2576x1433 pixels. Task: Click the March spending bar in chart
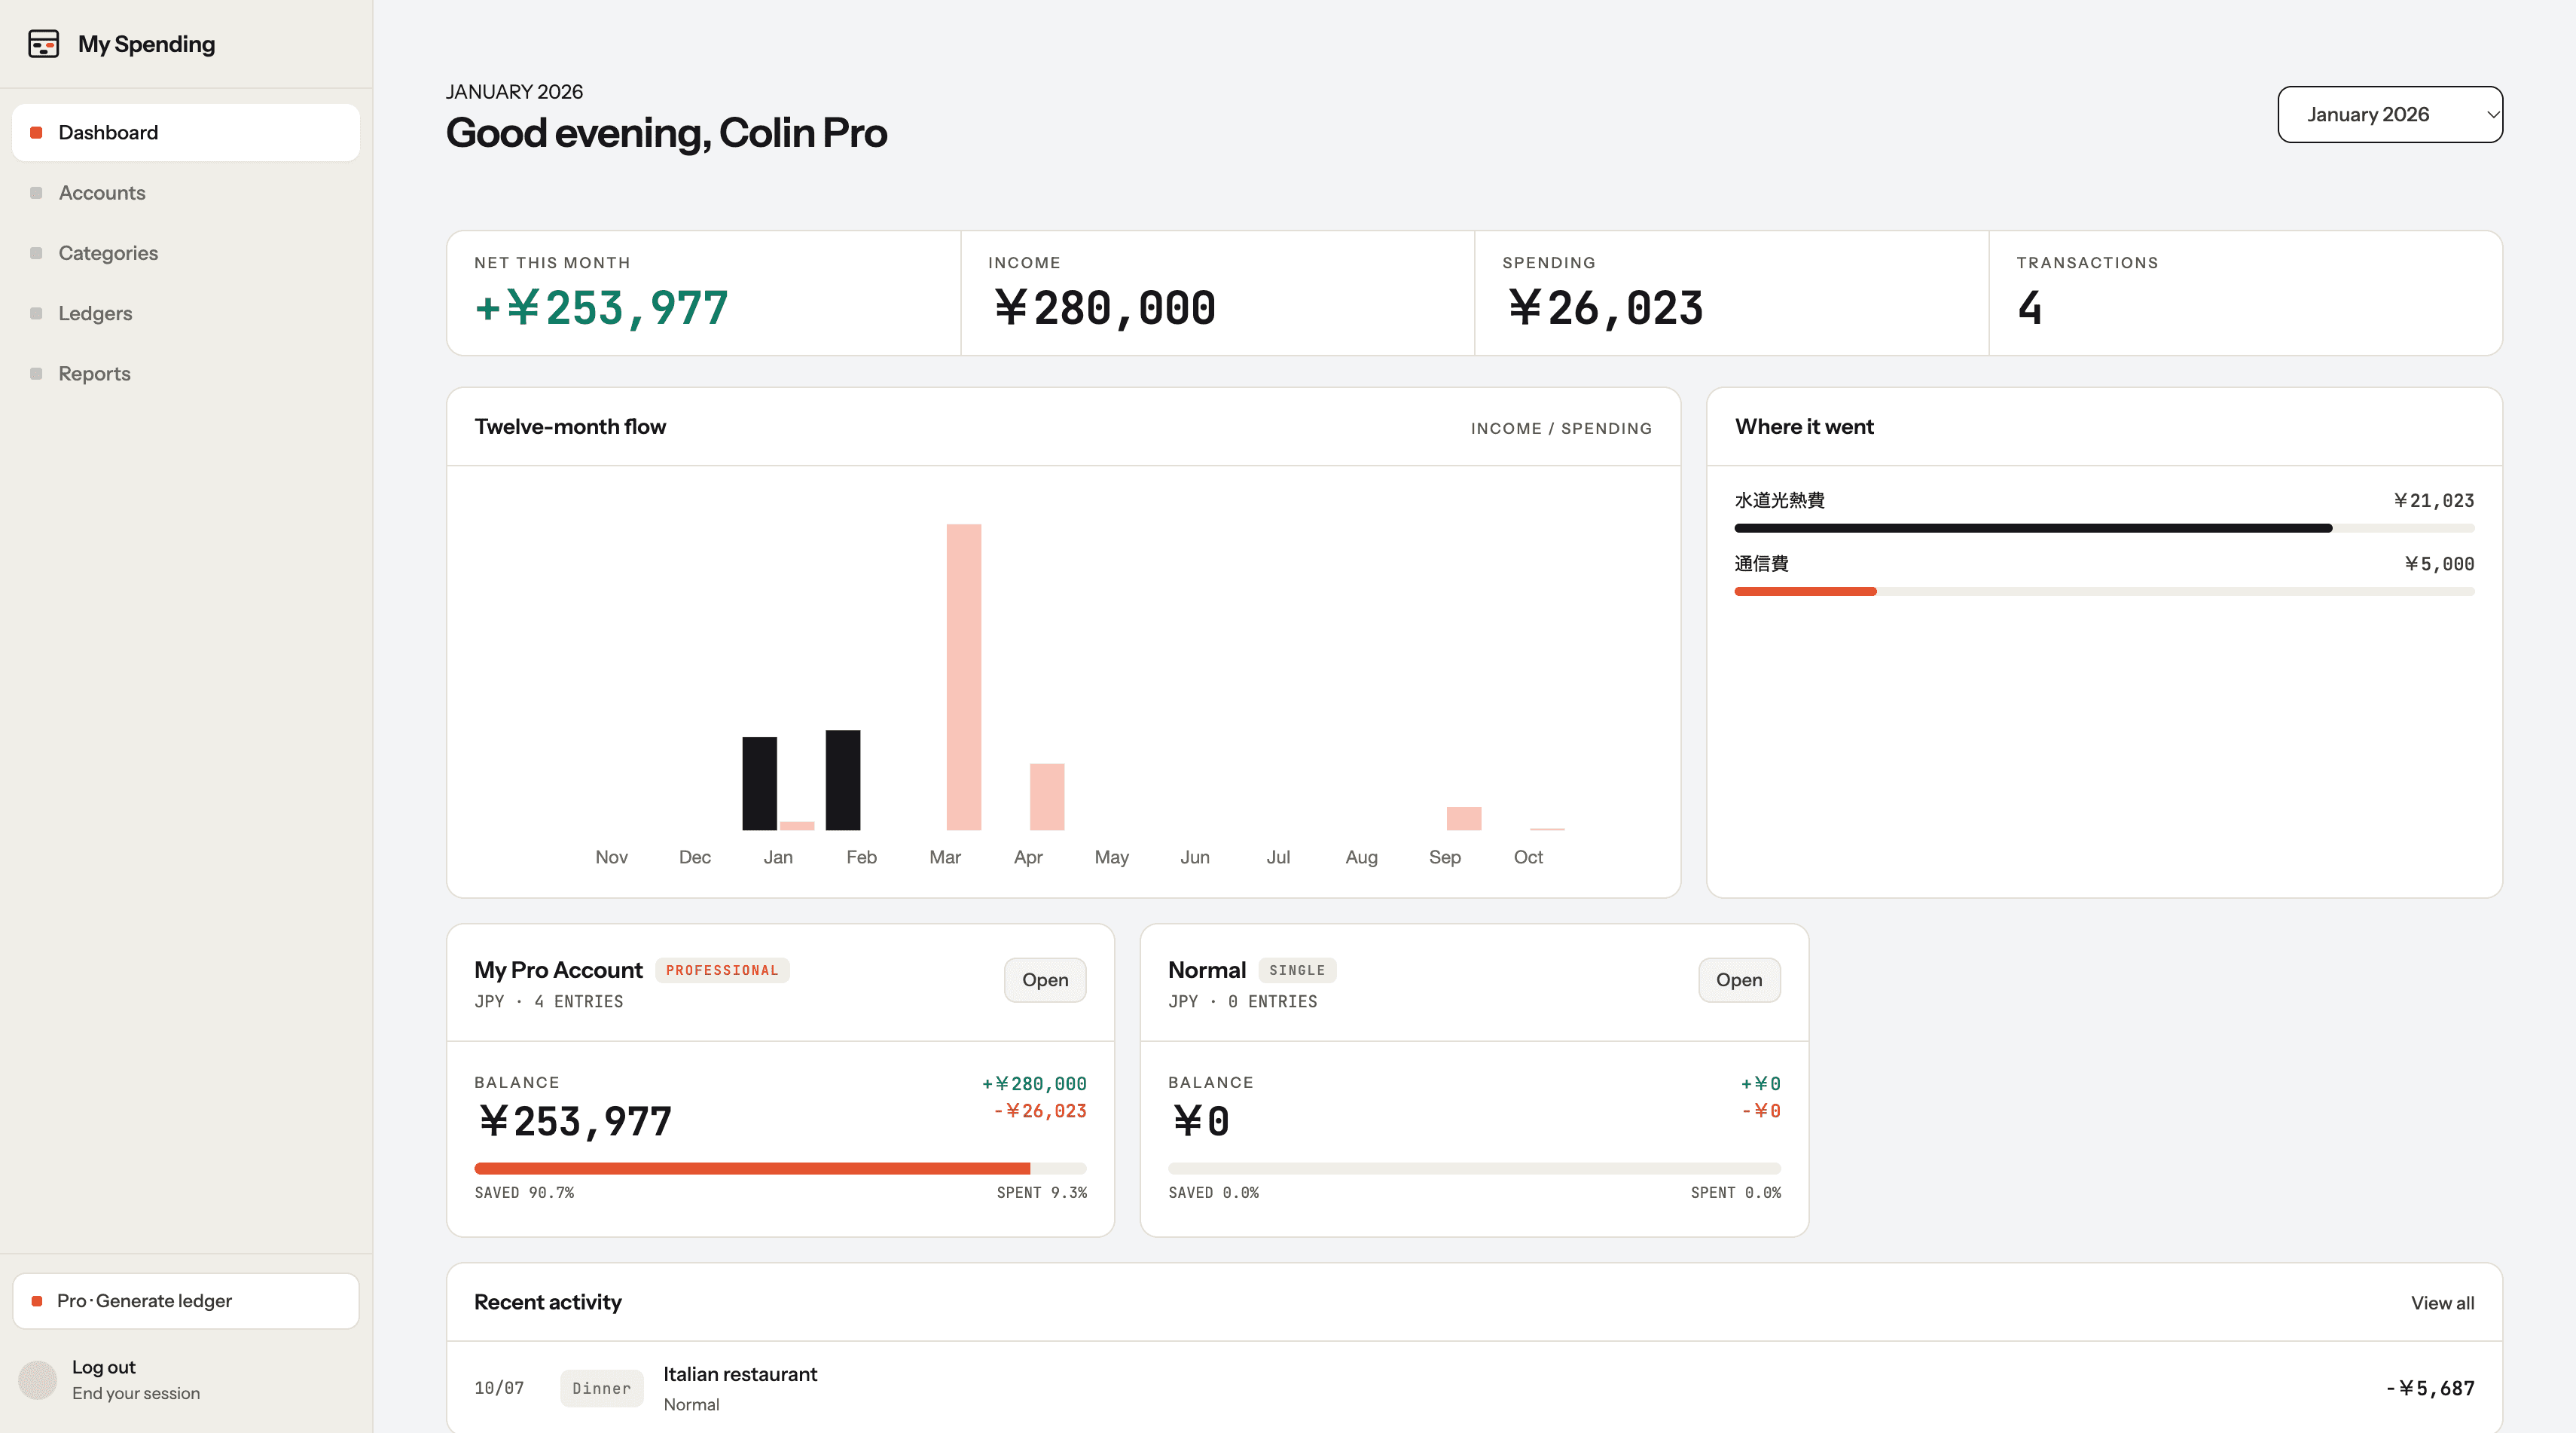point(963,677)
